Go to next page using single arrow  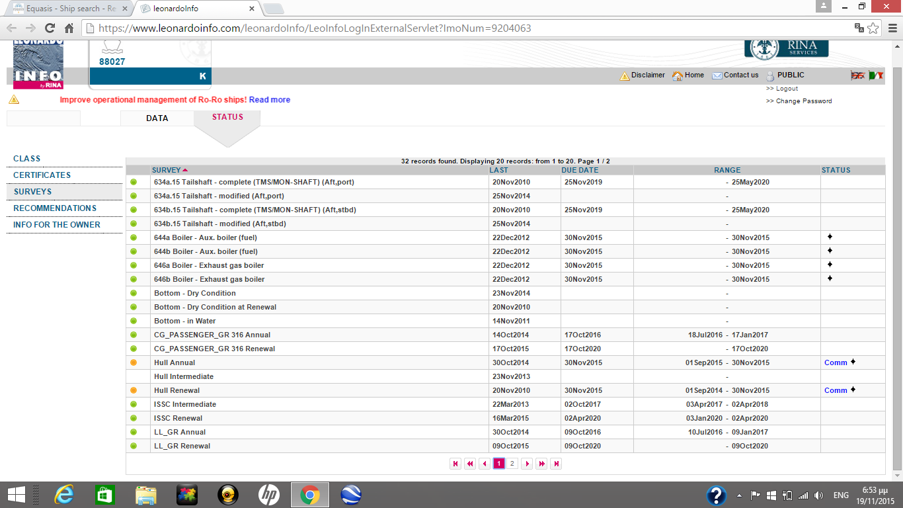[527, 464]
